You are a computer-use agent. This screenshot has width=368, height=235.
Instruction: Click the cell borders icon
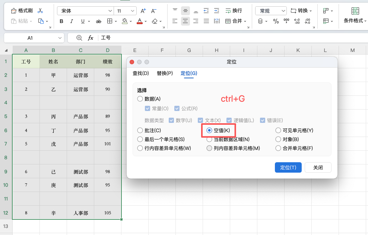point(110,21)
